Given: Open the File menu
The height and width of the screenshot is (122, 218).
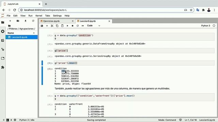Looking at the screenshot, I should click(9, 16).
